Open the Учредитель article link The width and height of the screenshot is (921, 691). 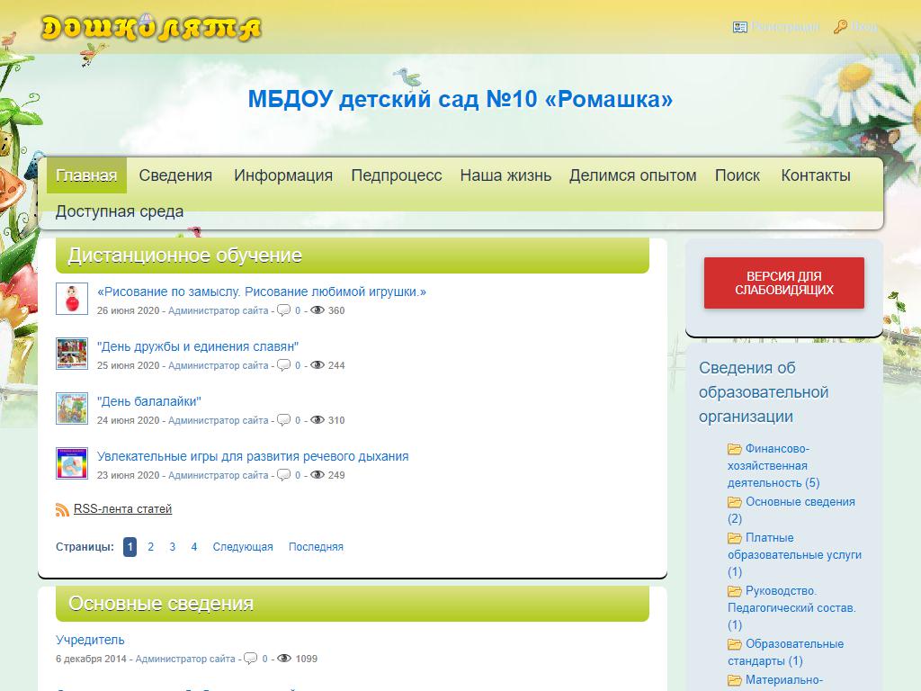pos(90,640)
